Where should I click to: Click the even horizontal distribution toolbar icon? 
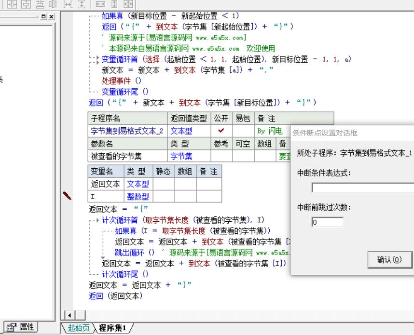54,4
